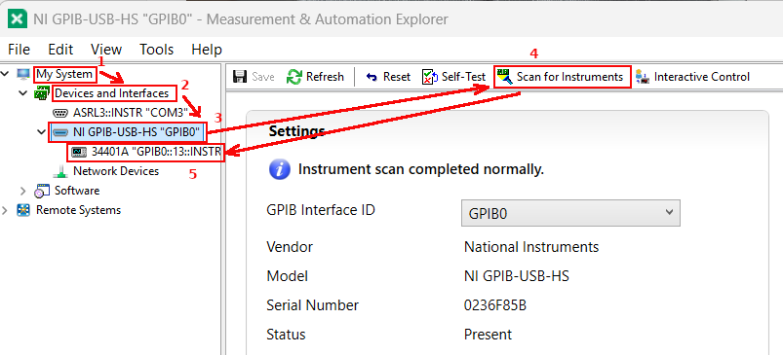This screenshot has width=783, height=355.
Task: Click the Refresh button label
Action: click(325, 77)
